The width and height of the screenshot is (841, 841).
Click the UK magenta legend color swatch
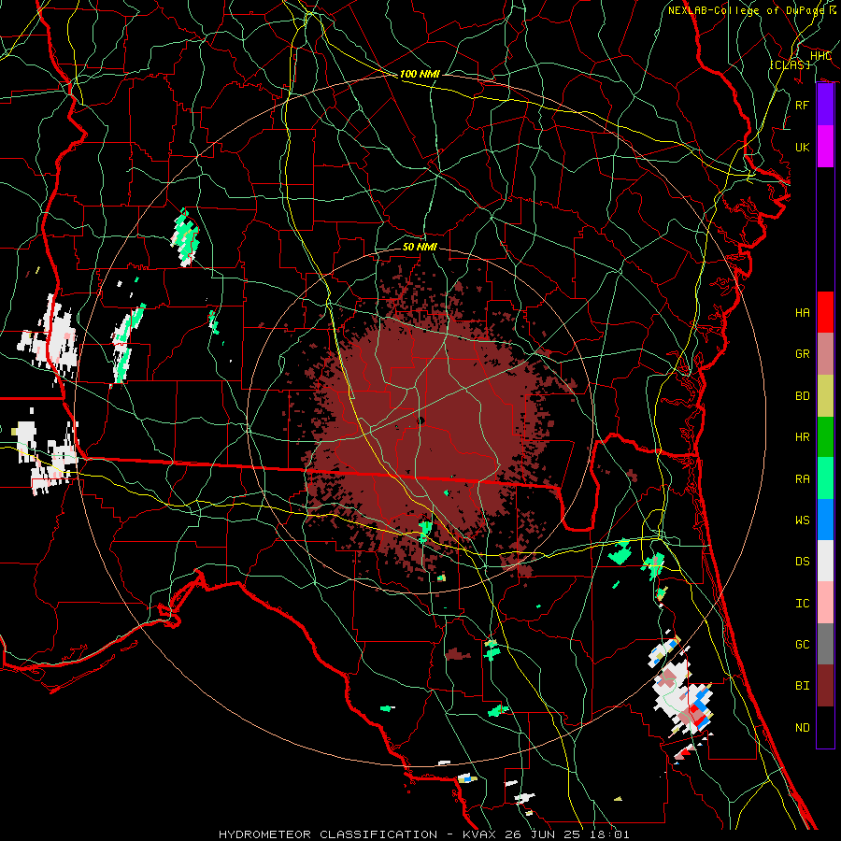825,147
